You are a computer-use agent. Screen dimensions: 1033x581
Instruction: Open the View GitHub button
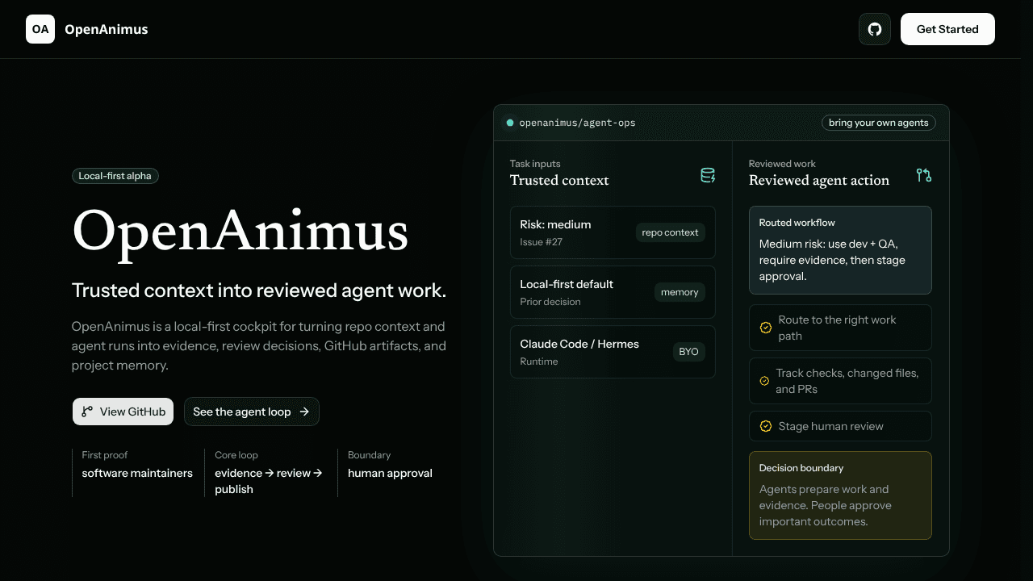tap(123, 412)
